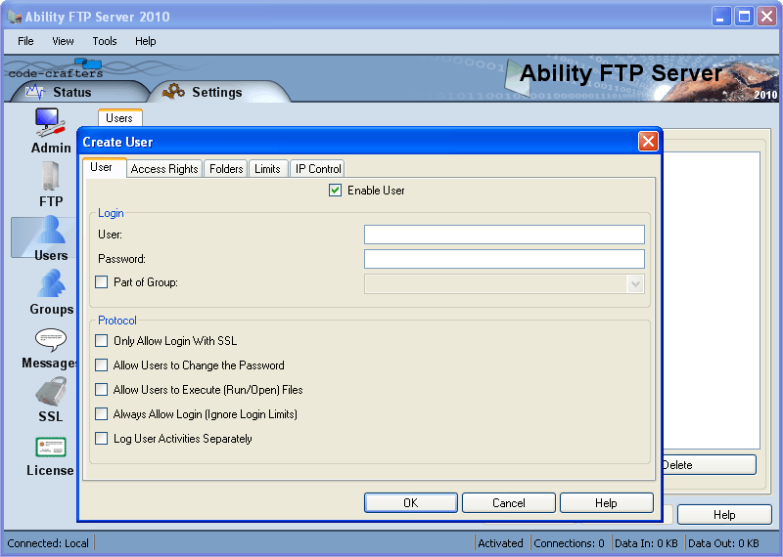Select the SSL padlock icon
This screenshot has height=557, width=783.
pyautogui.click(x=51, y=392)
